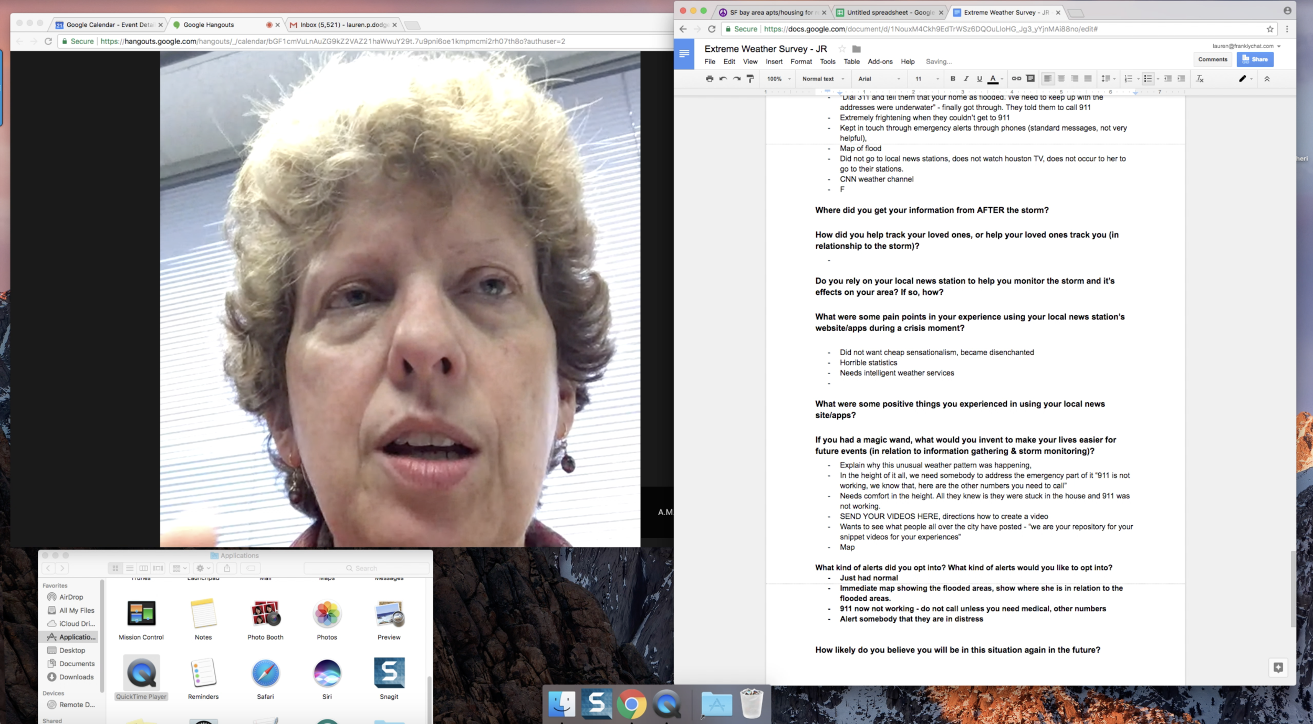The image size is (1313, 724).
Task: Toggle bold formatting
Action: [x=953, y=79]
